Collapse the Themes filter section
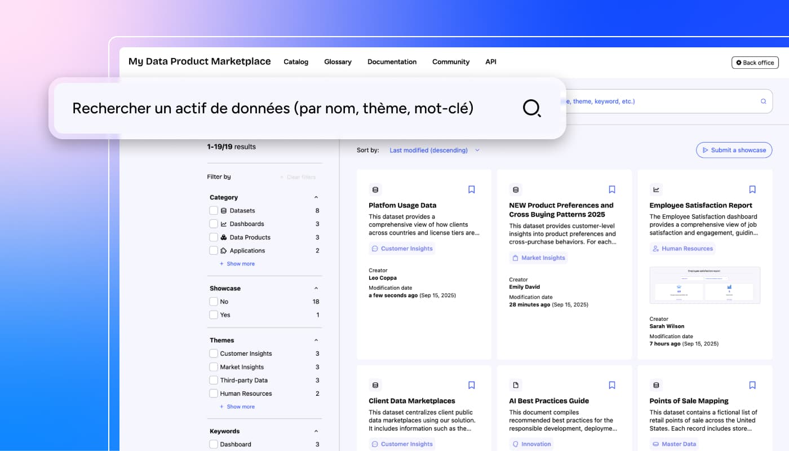This screenshot has height=451, width=789. point(316,341)
